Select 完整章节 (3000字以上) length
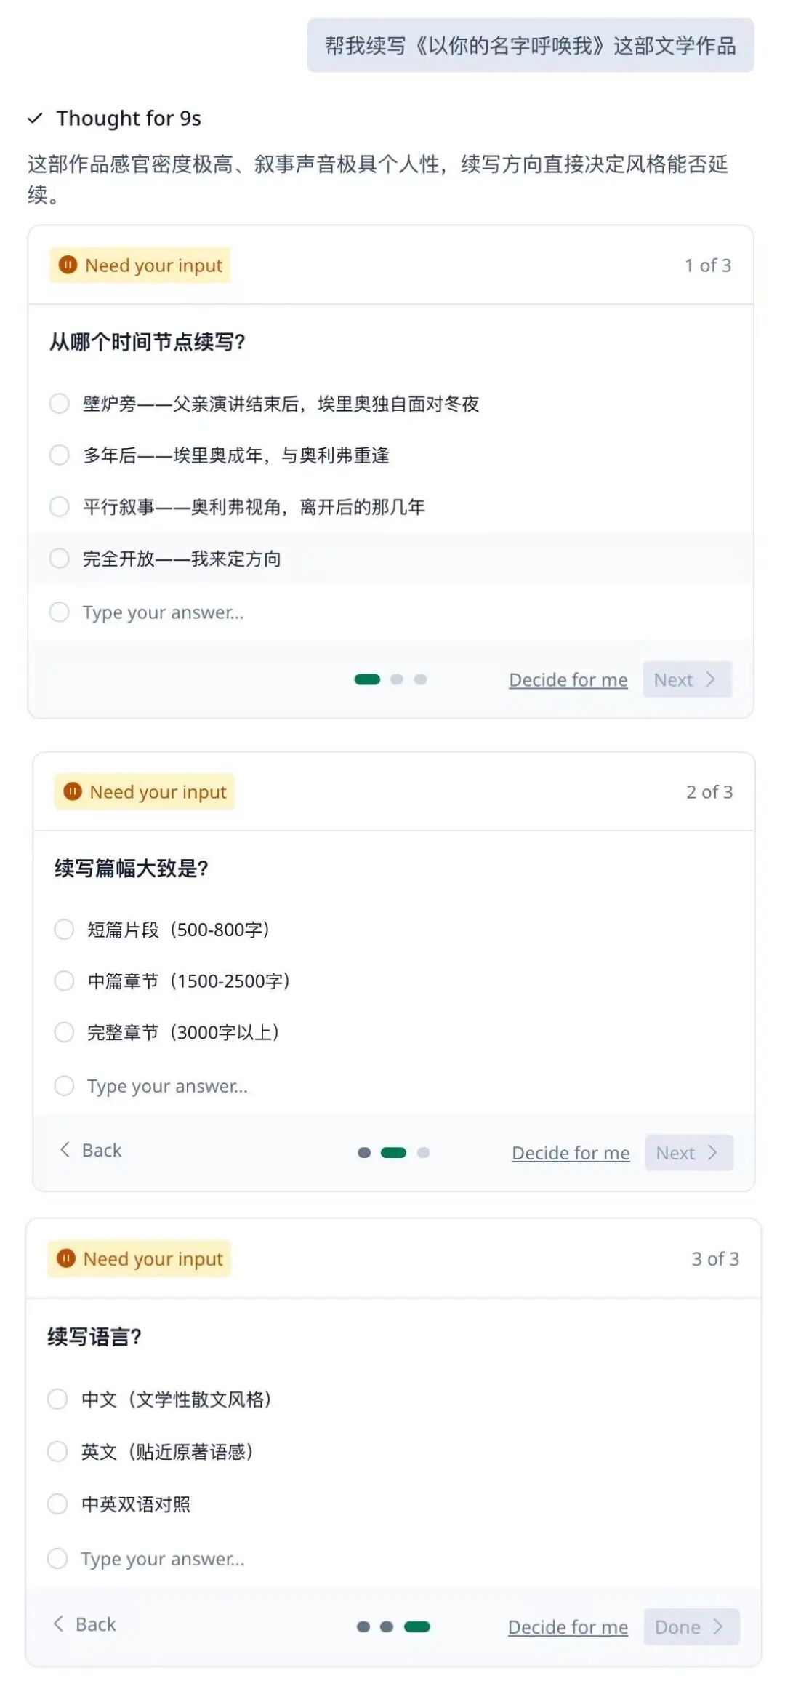The image size is (785, 1681). (65, 1033)
